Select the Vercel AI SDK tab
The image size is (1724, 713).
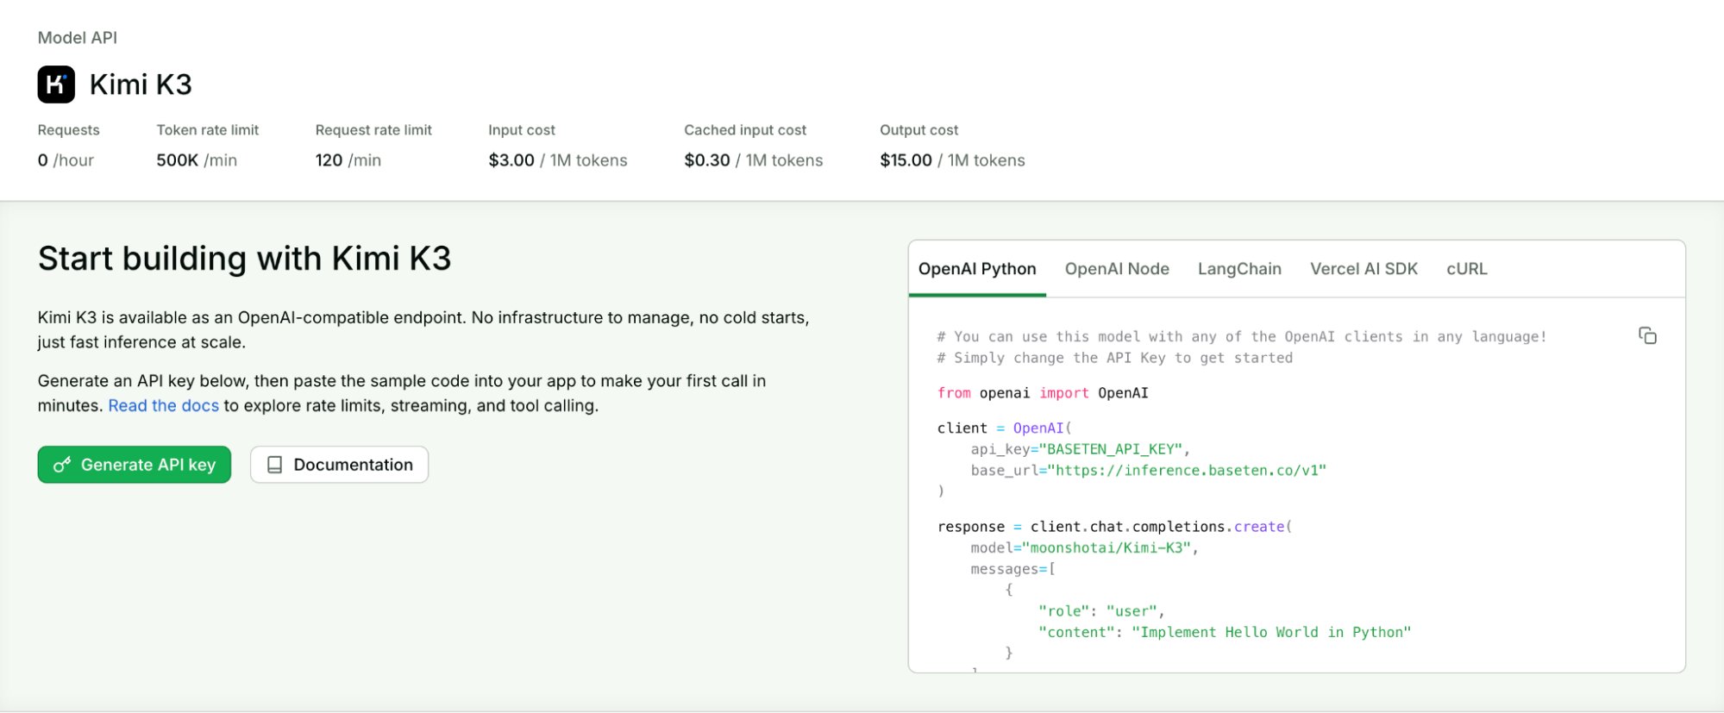pos(1364,269)
